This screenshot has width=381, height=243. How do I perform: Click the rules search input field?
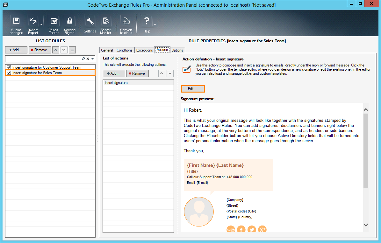click(43, 59)
